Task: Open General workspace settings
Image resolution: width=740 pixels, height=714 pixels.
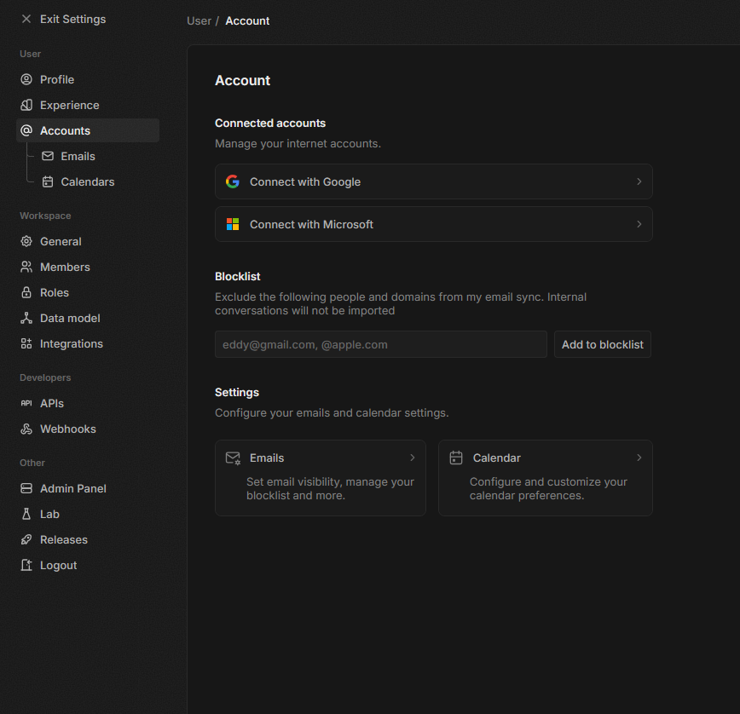Action: pyautogui.click(x=88, y=241)
